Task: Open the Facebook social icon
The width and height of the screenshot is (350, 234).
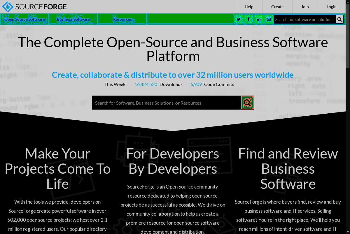Action: tap(249, 19)
